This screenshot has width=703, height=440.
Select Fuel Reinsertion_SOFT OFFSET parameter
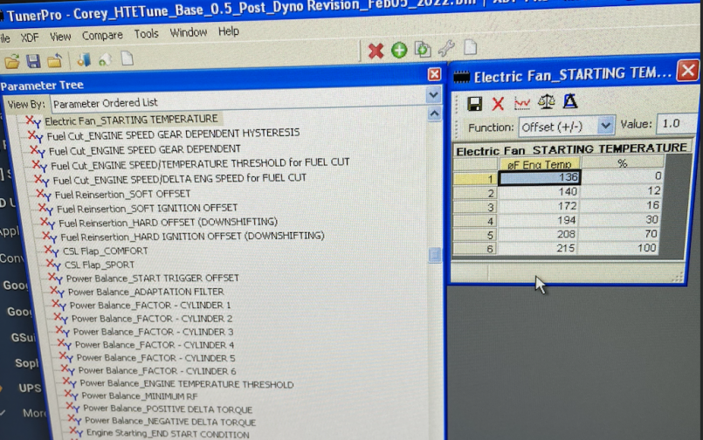121,194
